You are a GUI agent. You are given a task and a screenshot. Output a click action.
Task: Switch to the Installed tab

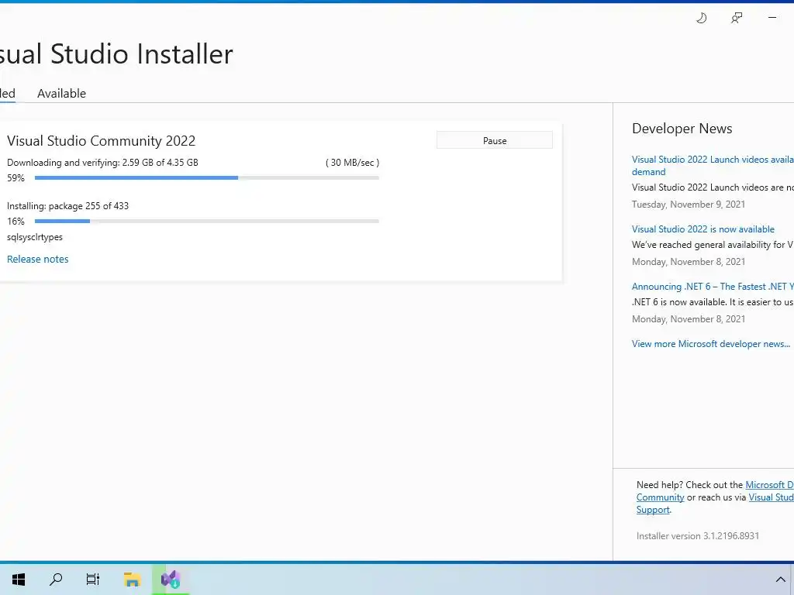coord(7,93)
